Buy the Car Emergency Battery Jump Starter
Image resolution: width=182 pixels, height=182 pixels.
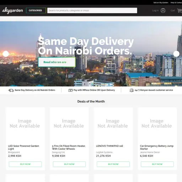point(157,164)
